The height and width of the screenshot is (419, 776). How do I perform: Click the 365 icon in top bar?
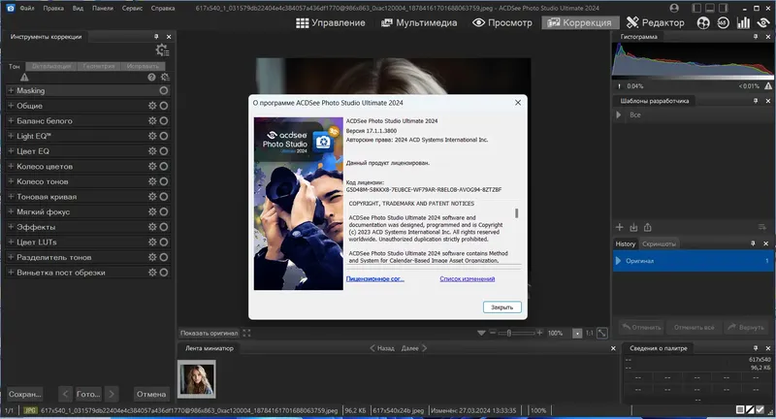click(x=723, y=22)
